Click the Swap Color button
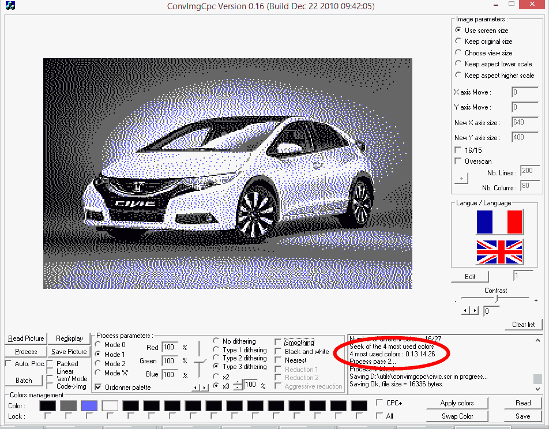Image resolution: width=549 pixels, height=429 pixels. (x=457, y=416)
